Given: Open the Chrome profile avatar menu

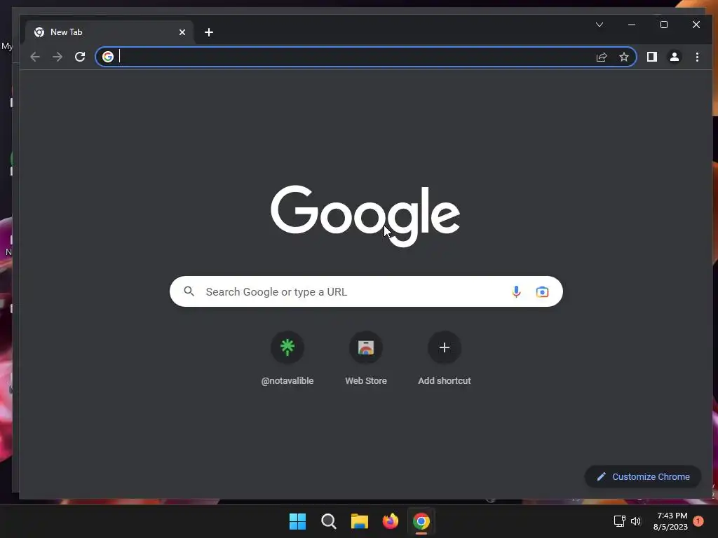Looking at the screenshot, I should (x=674, y=57).
